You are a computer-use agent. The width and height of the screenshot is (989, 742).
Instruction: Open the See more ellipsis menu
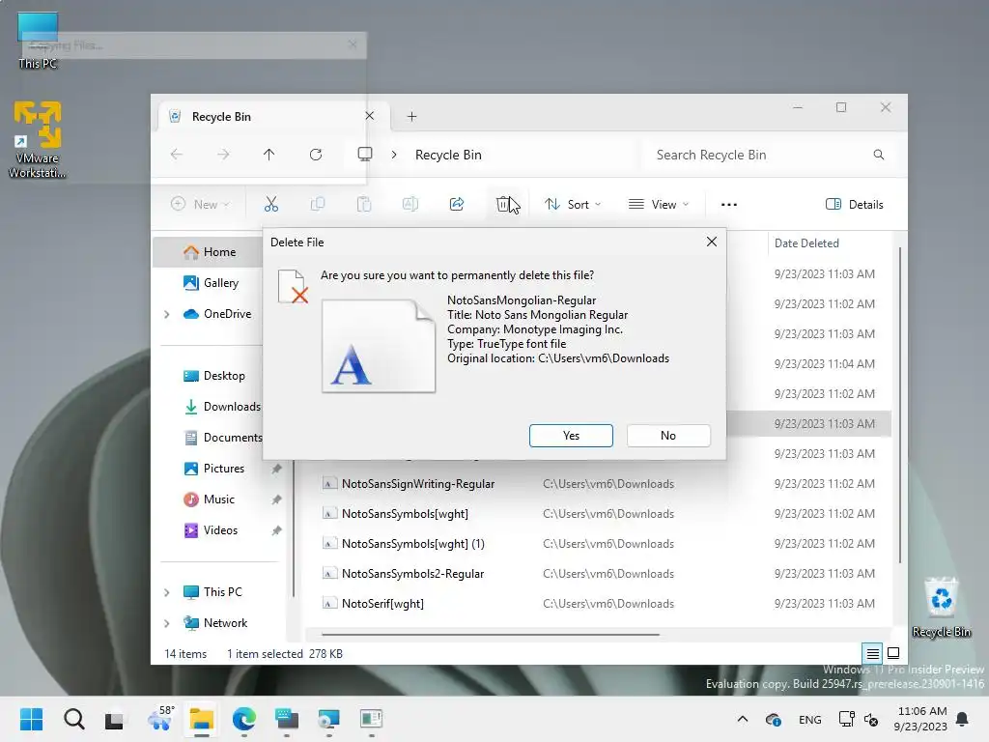click(x=729, y=205)
